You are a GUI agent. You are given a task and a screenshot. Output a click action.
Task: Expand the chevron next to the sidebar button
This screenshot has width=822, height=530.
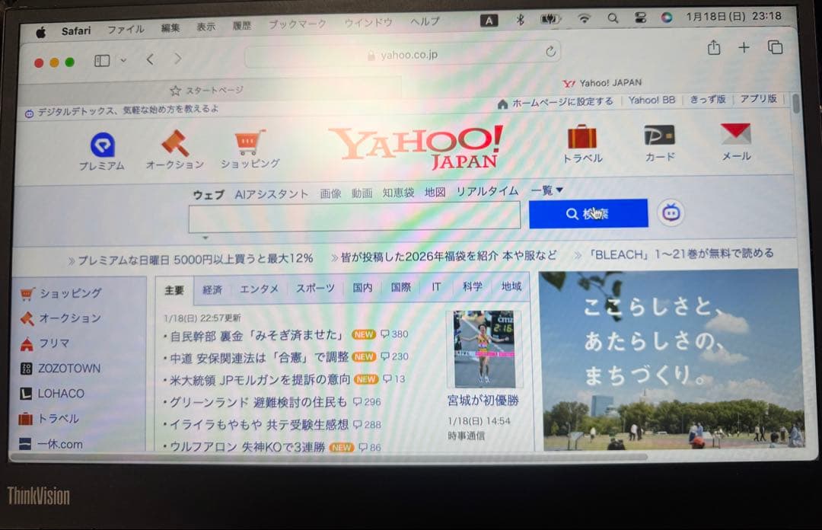tap(126, 59)
